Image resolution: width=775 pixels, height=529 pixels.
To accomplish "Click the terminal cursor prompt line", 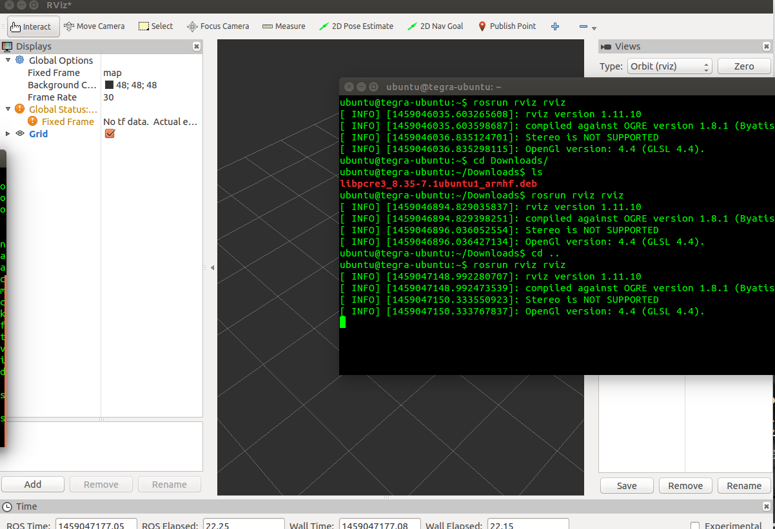I will click(x=343, y=322).
